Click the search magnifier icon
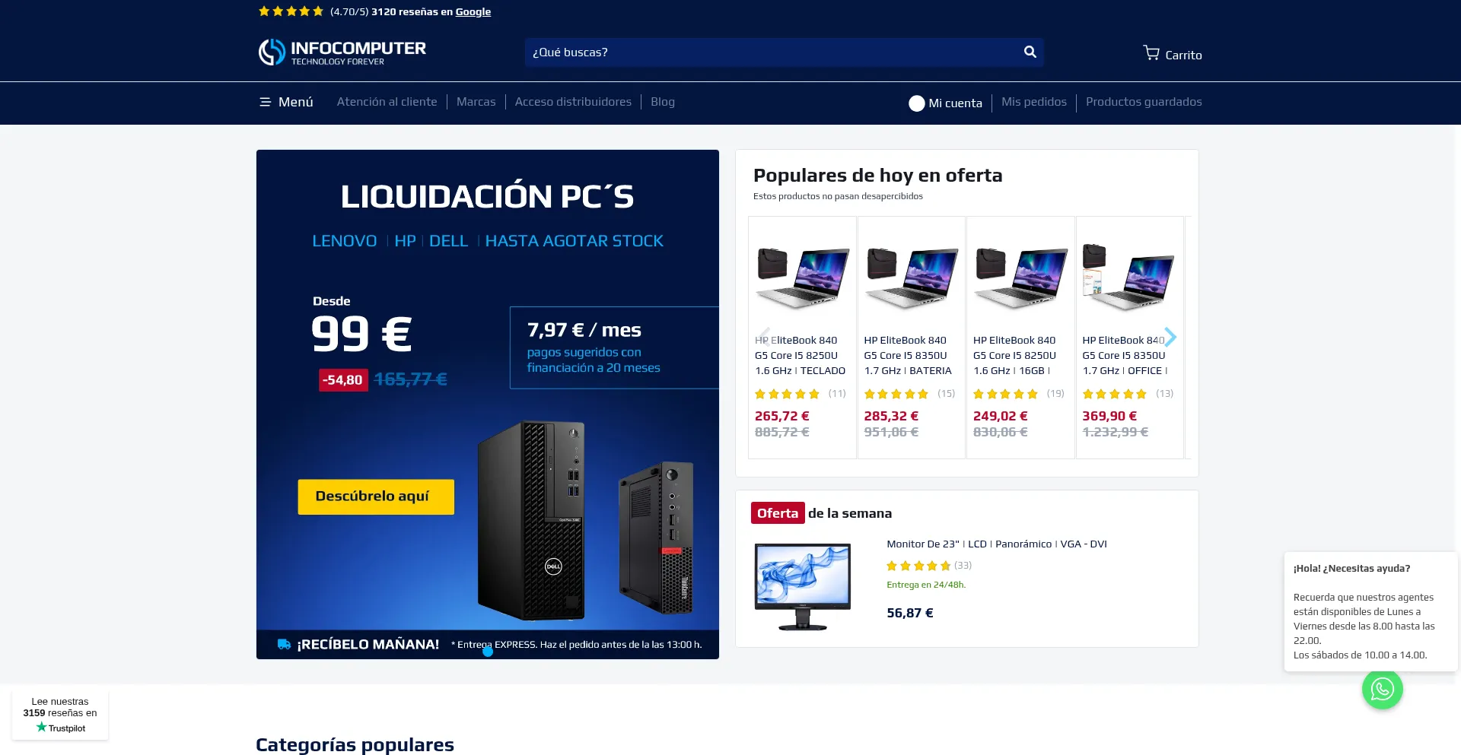This screenshot has height=755, width=1461. click(x=1030, y=52)
